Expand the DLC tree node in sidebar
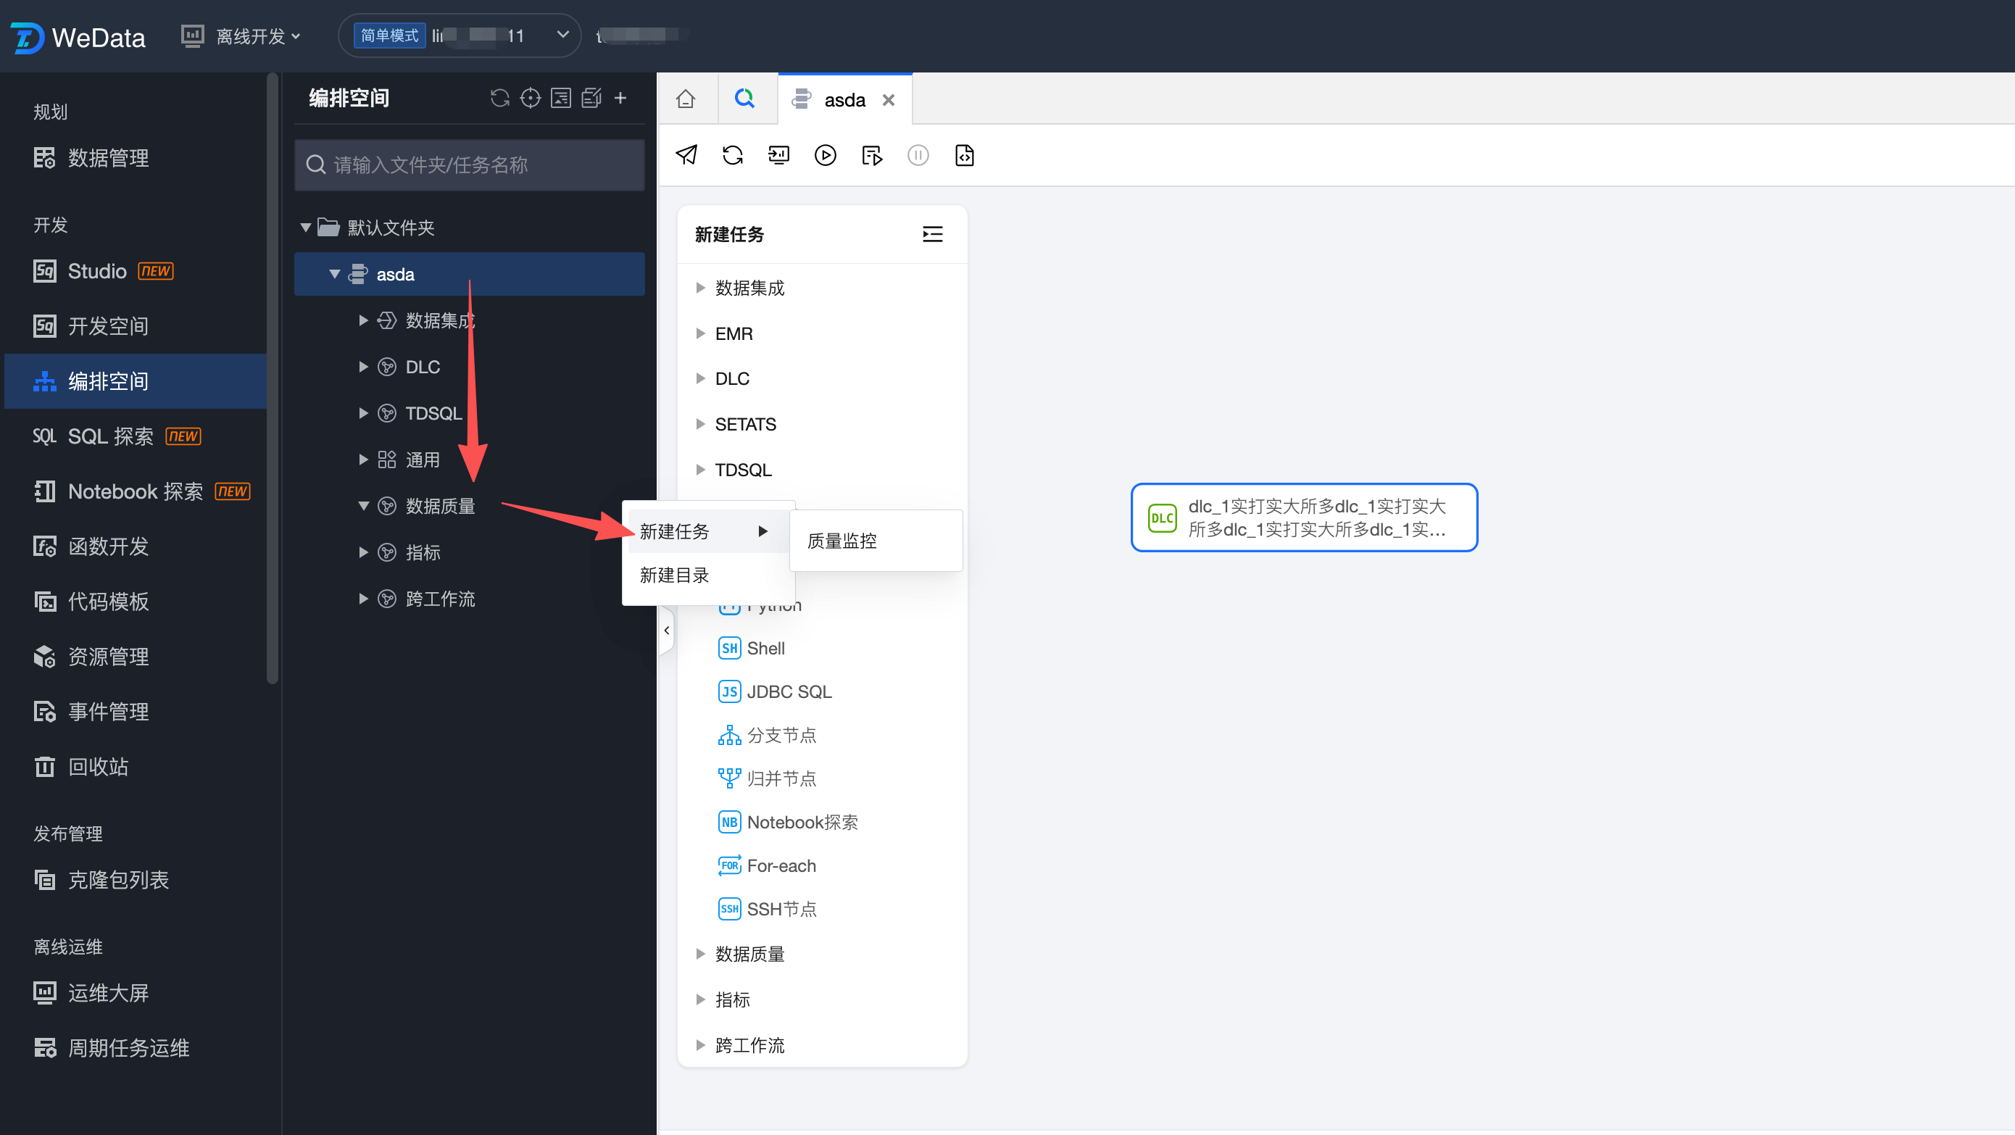 click(x=363, y=367)
